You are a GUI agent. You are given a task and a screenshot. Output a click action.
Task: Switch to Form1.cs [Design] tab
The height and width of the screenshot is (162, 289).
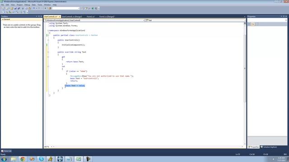click(x=107, y=17)
